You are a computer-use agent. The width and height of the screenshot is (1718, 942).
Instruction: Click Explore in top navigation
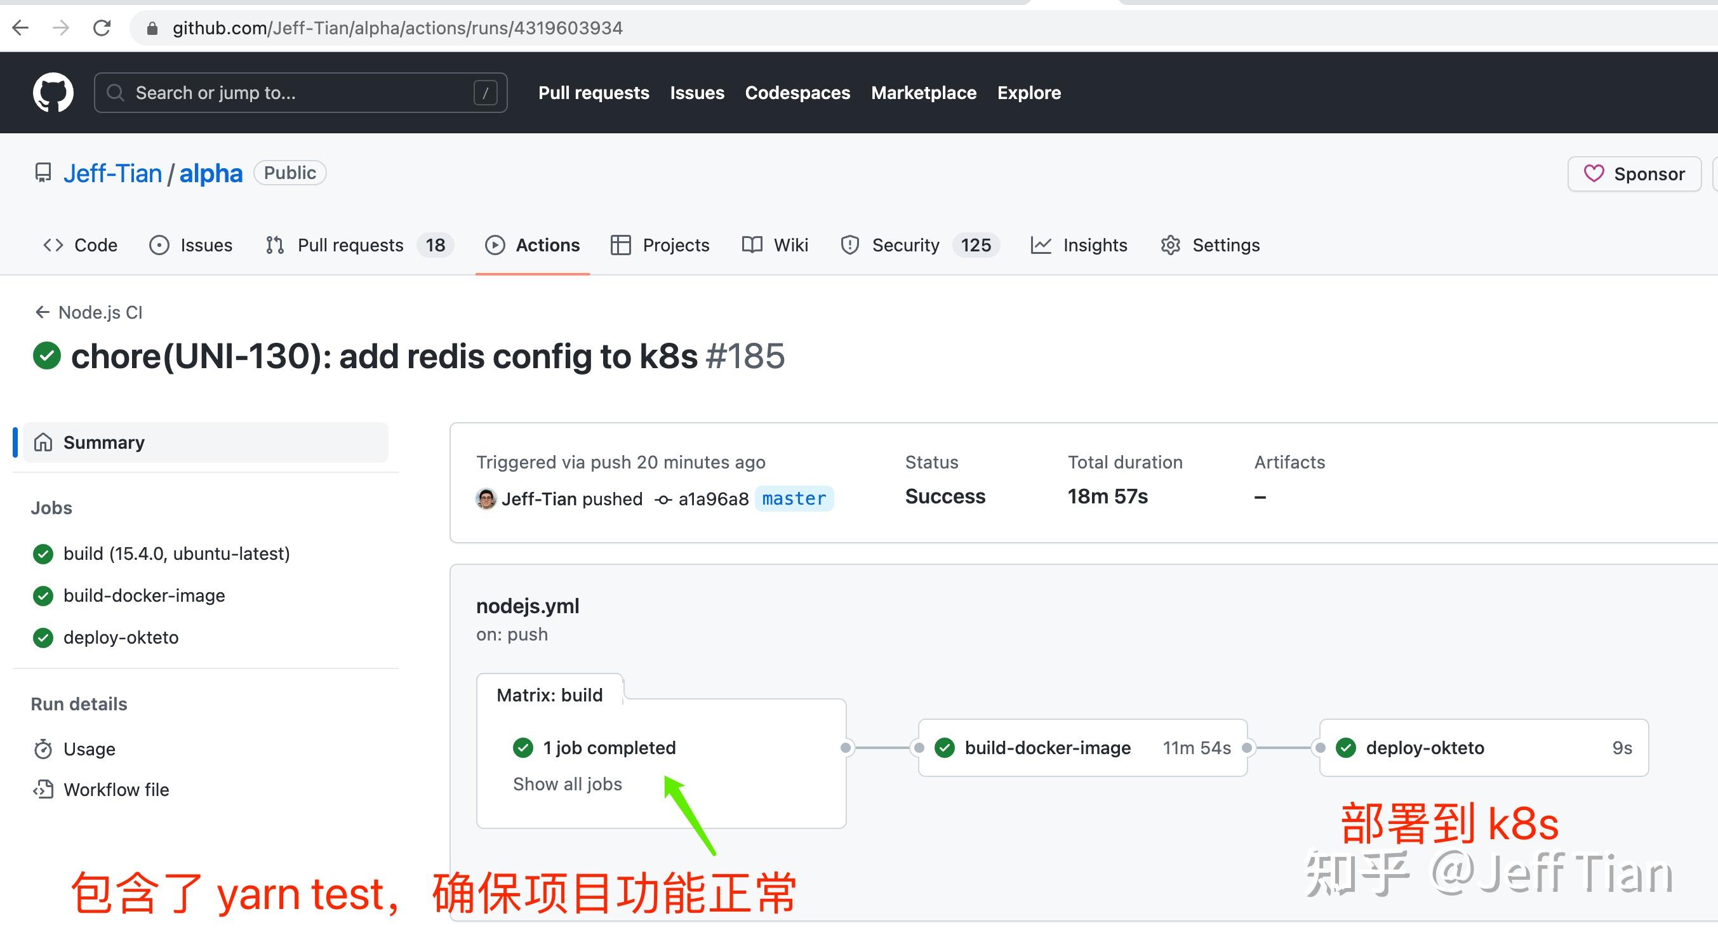[1029, 93]
